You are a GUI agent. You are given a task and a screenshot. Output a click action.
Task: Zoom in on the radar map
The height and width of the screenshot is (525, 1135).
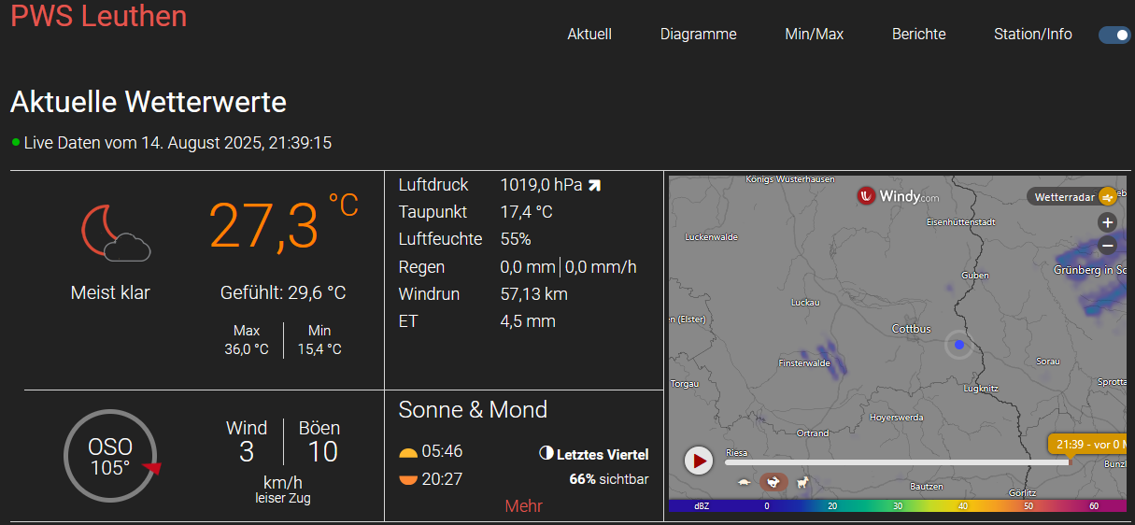coord(1107,222)
